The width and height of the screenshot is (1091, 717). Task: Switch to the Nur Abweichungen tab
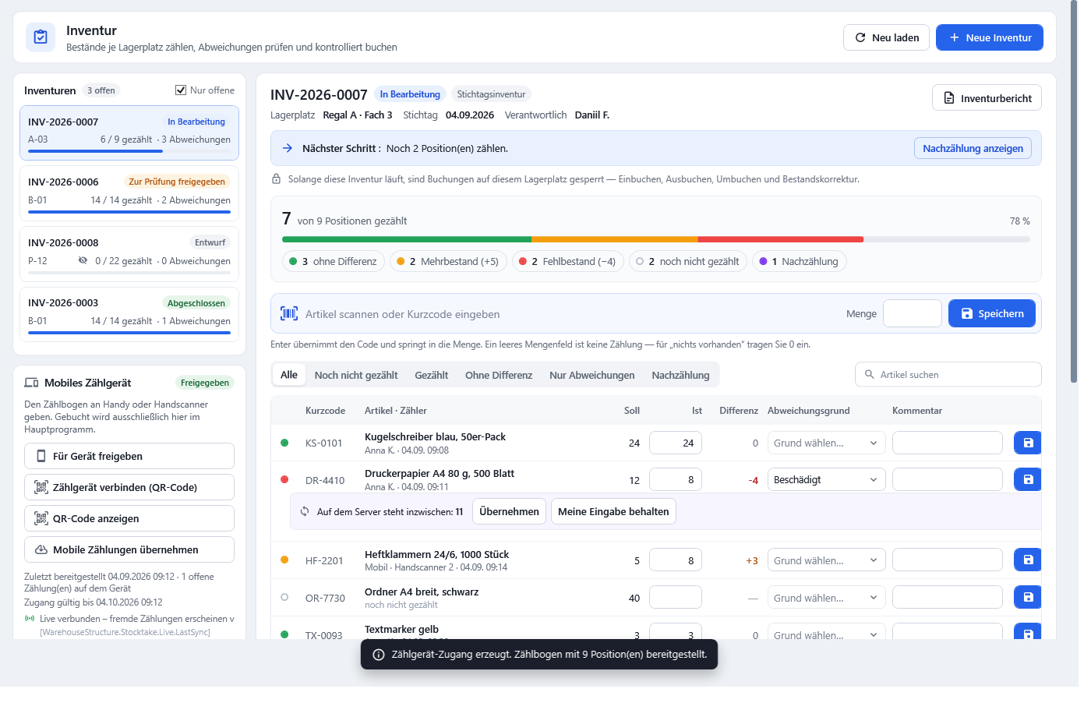(x=592, y=375)
